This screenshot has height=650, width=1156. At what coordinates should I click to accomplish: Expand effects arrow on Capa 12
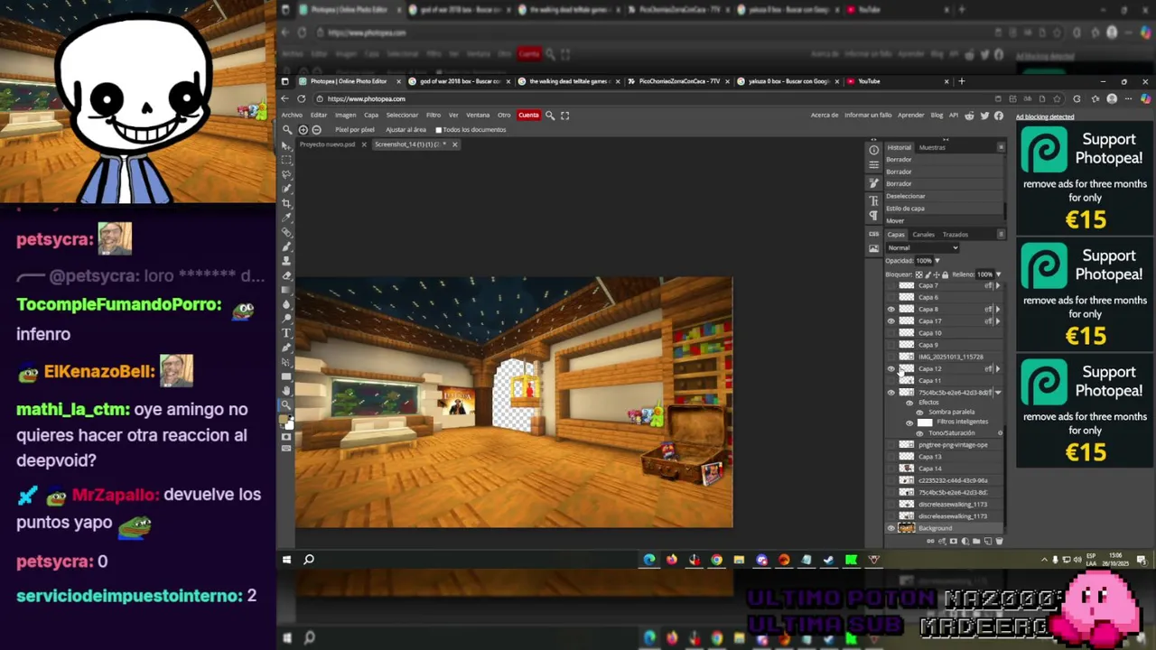click(x=998, y=368)
